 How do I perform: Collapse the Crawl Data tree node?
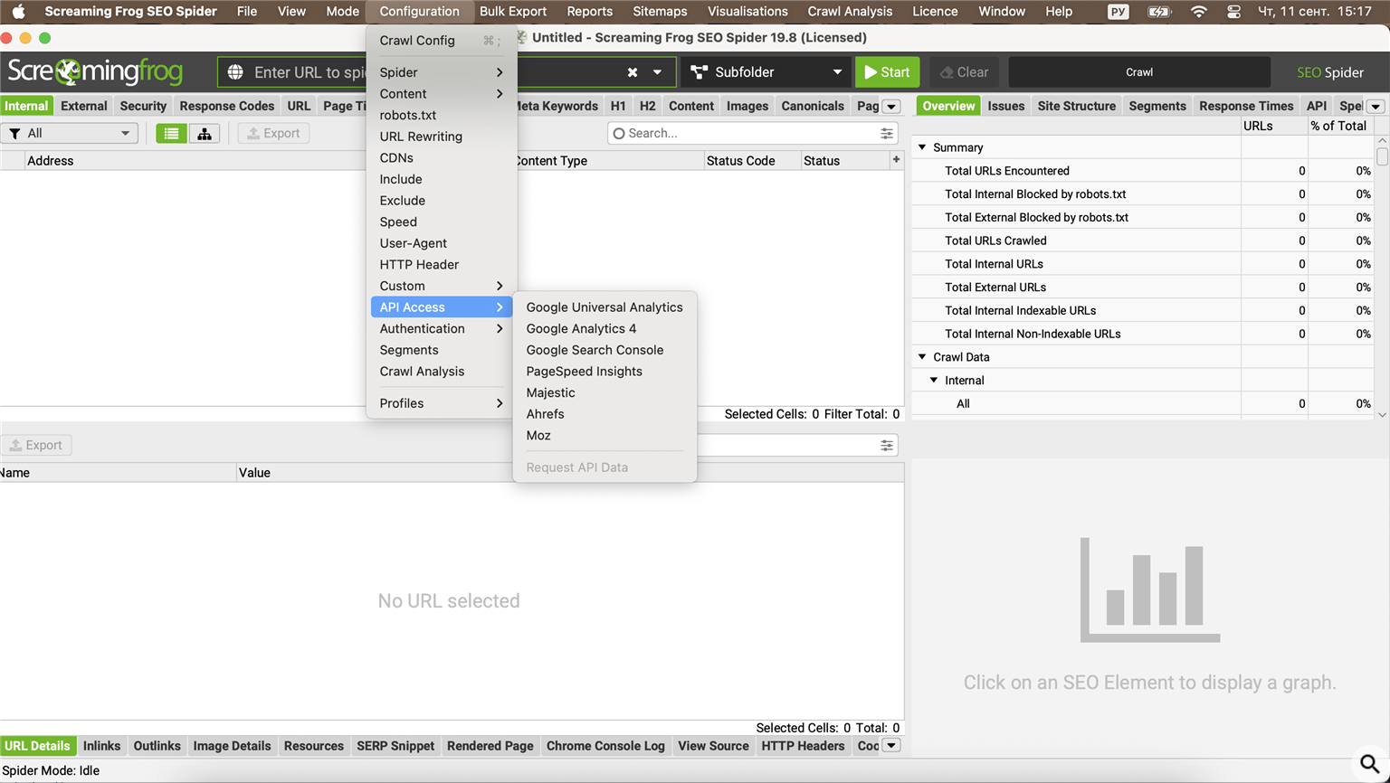(x=922, y=357)
